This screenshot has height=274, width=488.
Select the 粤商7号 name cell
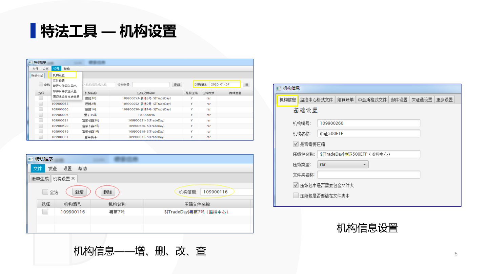117,212
